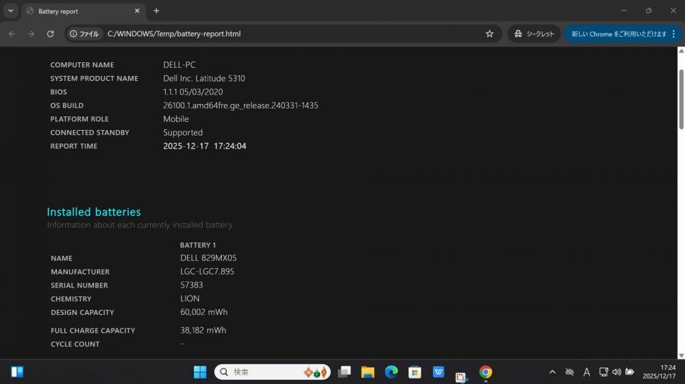685x384 pixels.
Task: Open the Windows Start menu
Action: [199, 372]
